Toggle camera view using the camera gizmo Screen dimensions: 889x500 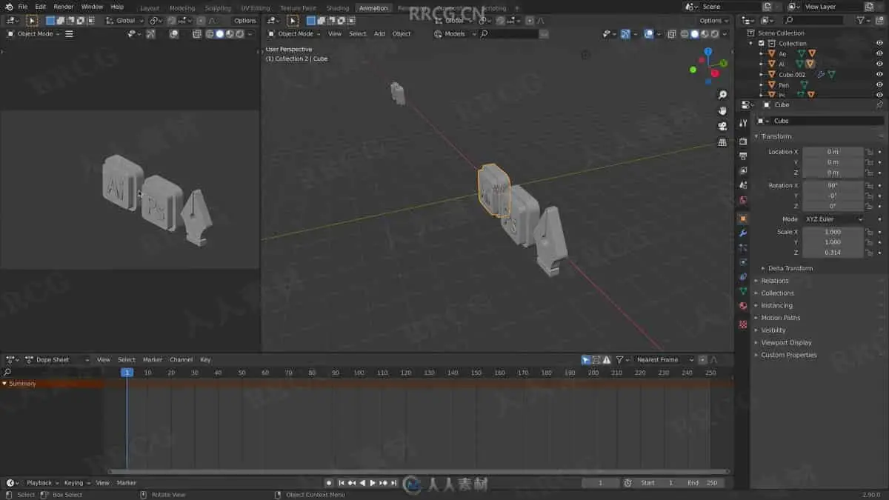pyautogui.click(x=722, y=126)
